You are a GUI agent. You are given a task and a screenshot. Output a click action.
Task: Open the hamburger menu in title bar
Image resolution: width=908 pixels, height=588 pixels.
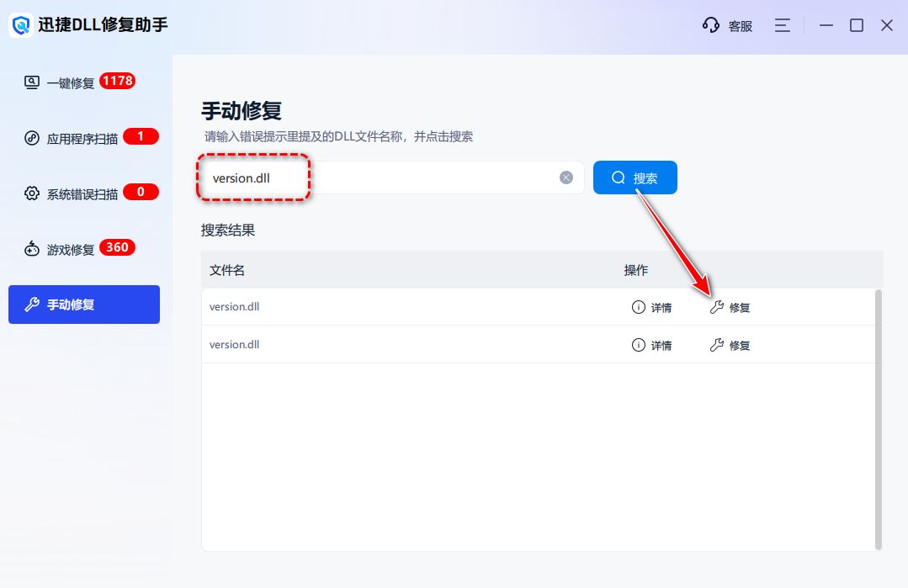(x=783, y=25)
